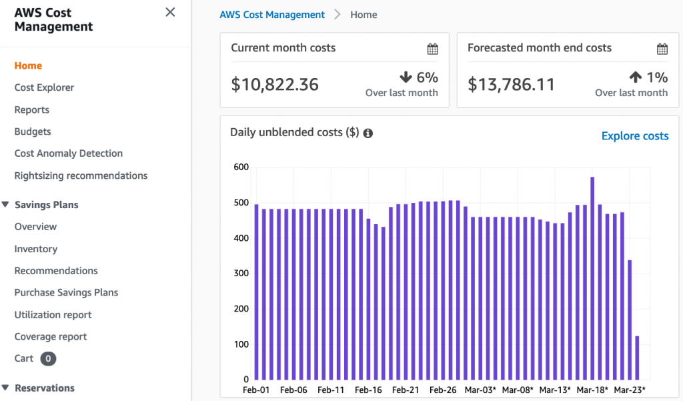The height and width of the screenshot is (401, 683).
Task: Click AWS Cost Management breadcrumb link
Action: coord(272,15)
